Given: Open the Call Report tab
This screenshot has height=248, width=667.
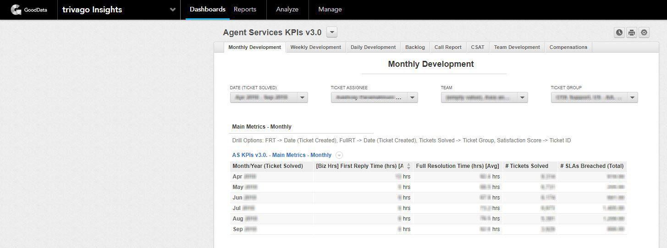Looking at the screenshot, I should (448, 47).
